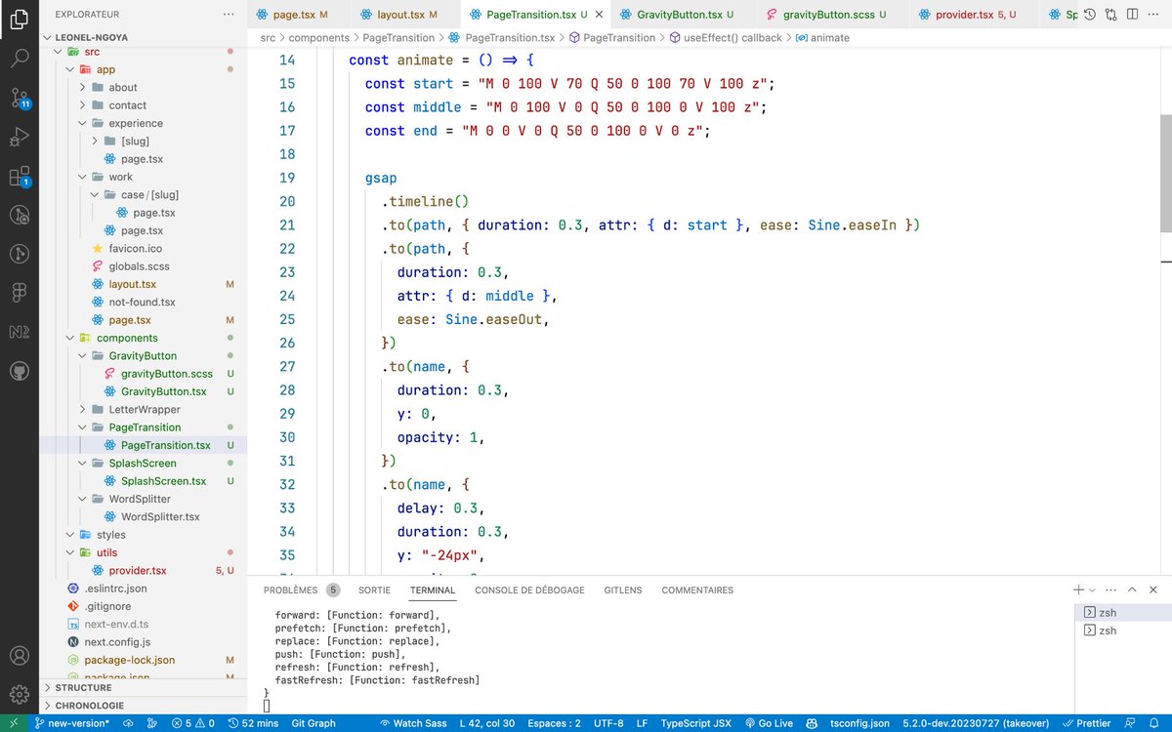Open the CONSOLE DE DÉBOGAGE tab

point(529,590)
